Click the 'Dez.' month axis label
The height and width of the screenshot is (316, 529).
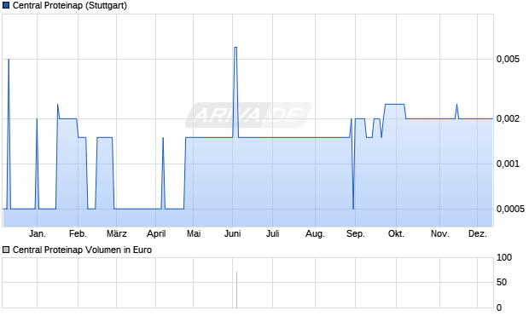click(478, 233)
